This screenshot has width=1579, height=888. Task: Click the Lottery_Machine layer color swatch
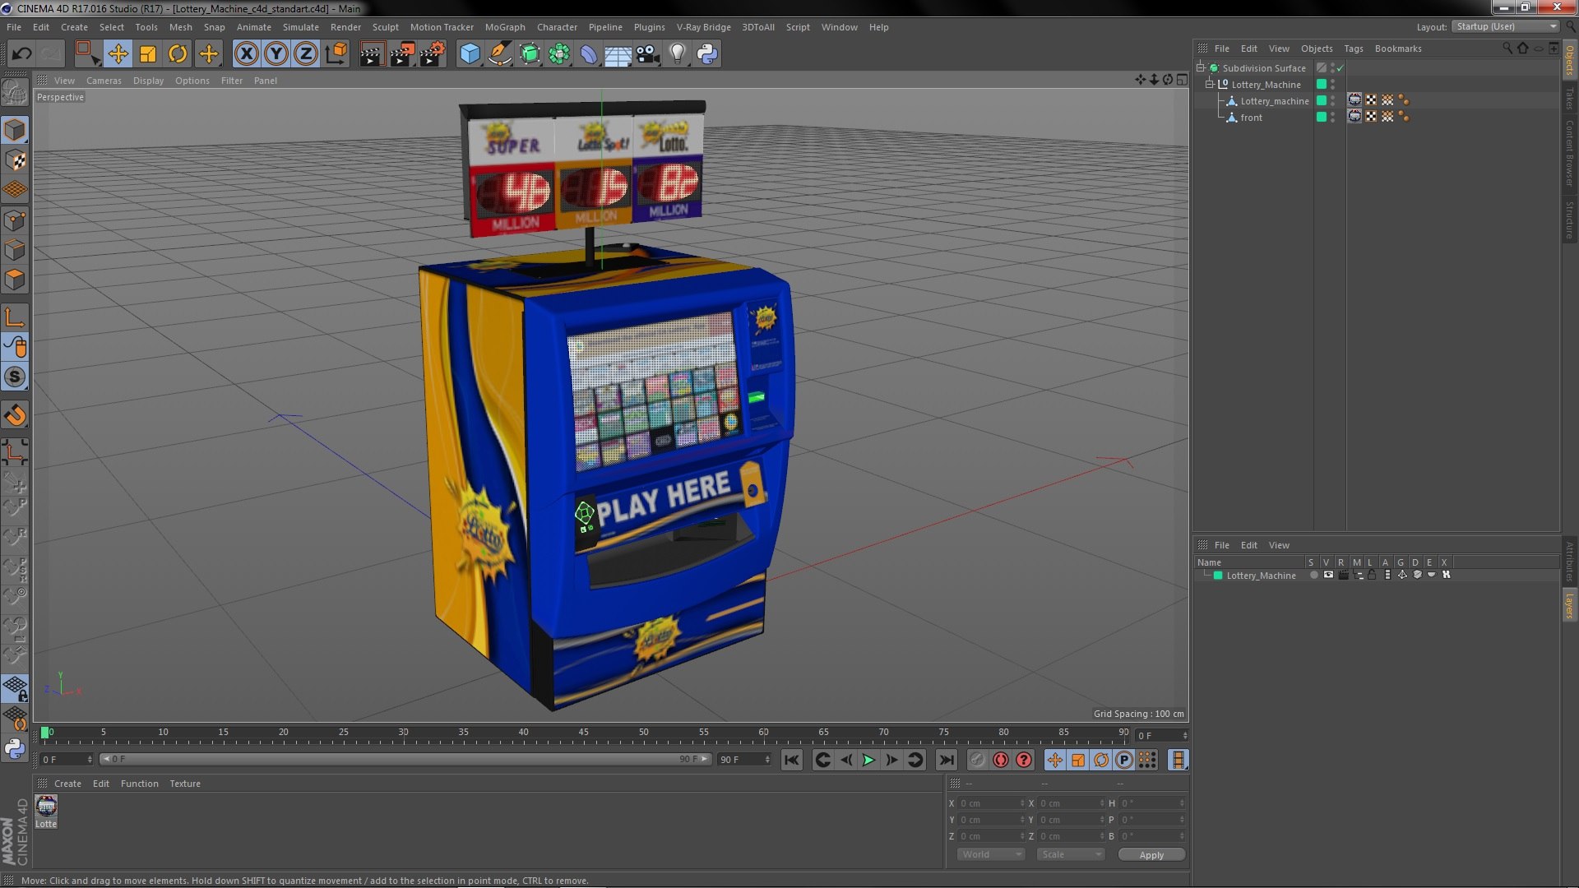point(1218,576)
